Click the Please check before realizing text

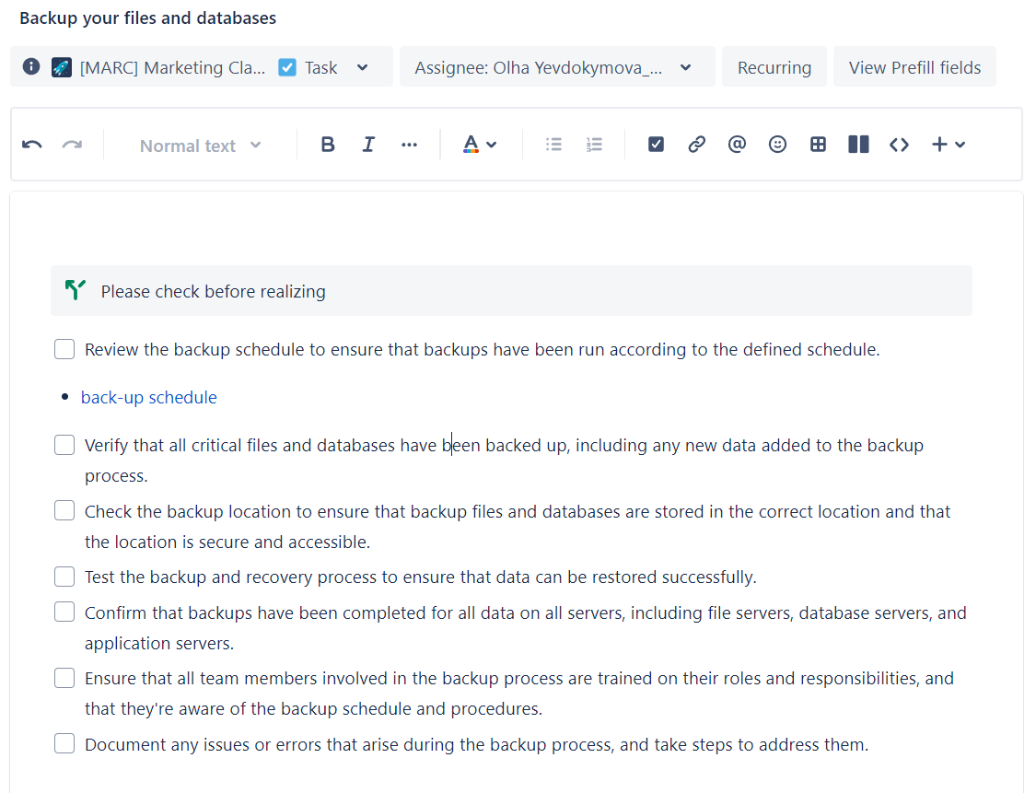(x=213, y=291)
